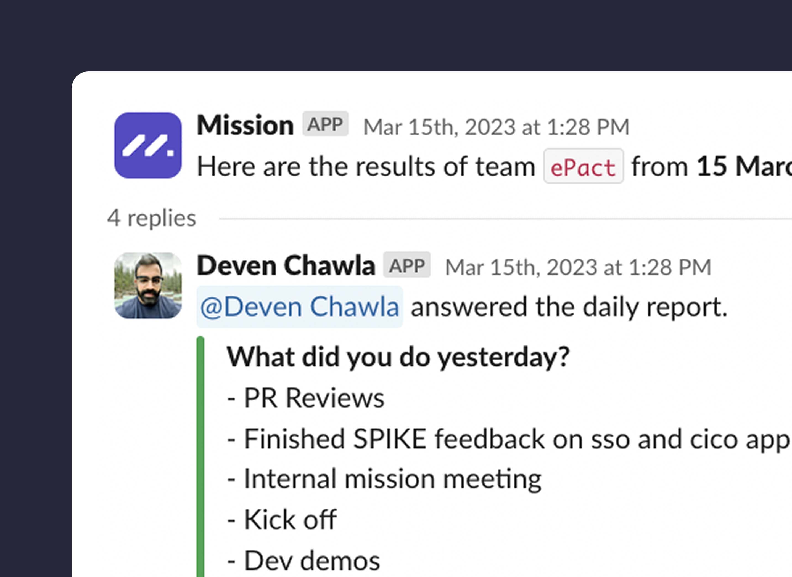Open the 4 replies thread label
This screenshot has height=577, width=792.
pos(151,218)
